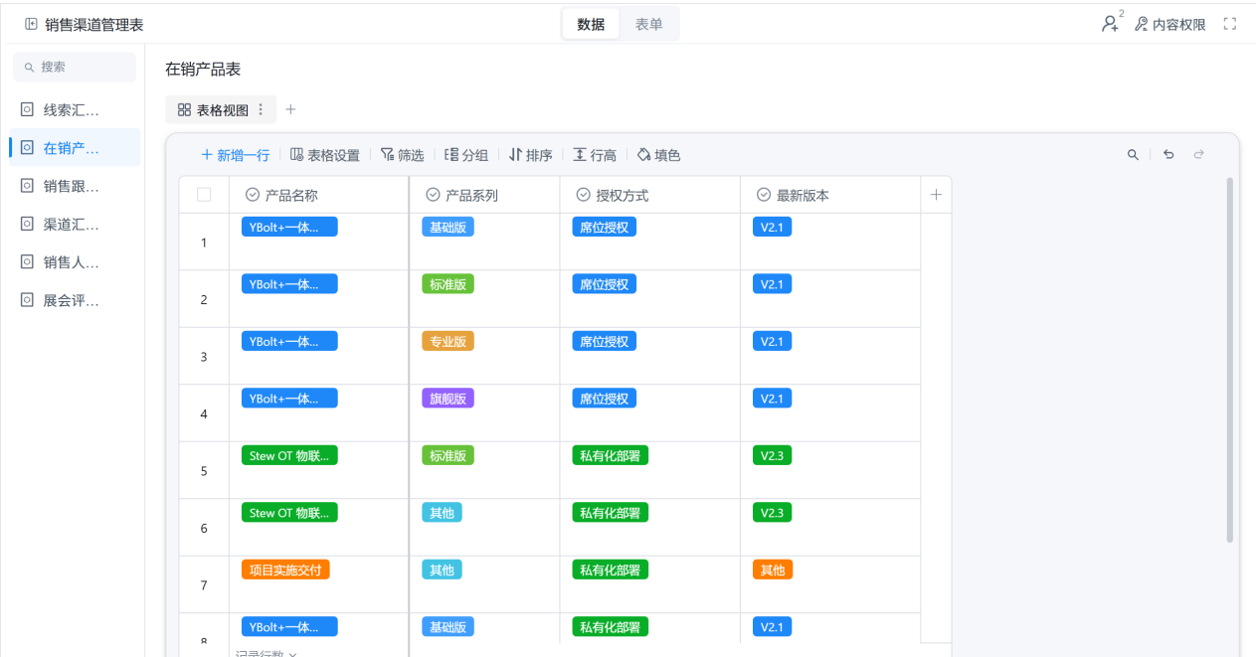The image size is (1256, 657).
Task: Click the V2.3 tag in row 6
Action: tap(772, 513)
